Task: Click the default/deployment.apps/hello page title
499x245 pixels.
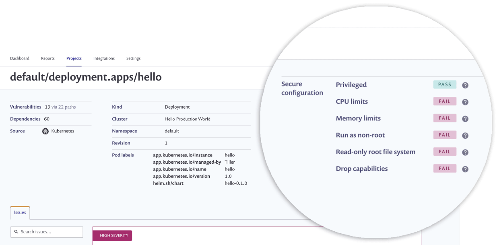Action: [86, 77]
